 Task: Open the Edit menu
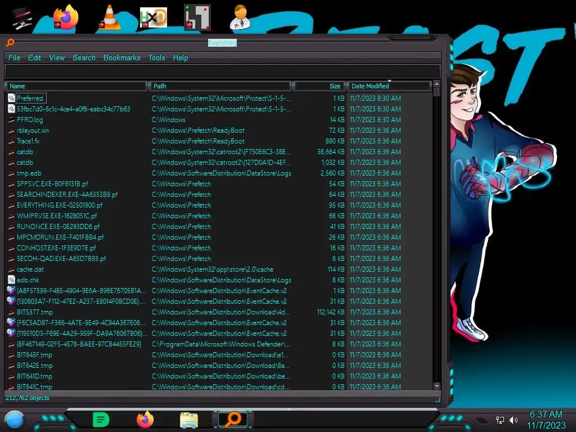point(34,58)
